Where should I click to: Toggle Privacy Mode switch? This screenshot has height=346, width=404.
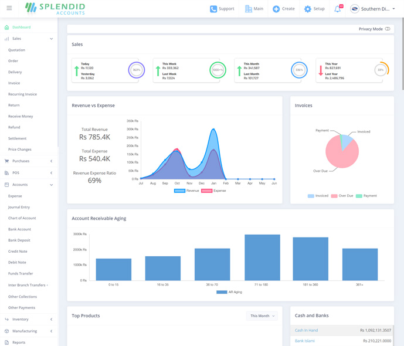[388, 29]
